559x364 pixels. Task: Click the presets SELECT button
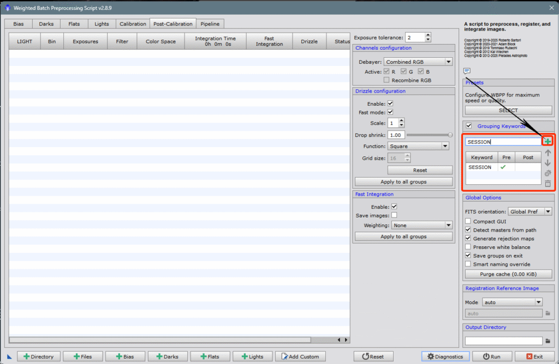(508, 111)
